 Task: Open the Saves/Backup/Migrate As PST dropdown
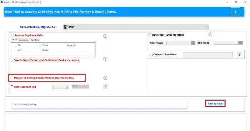coord(136,27)
